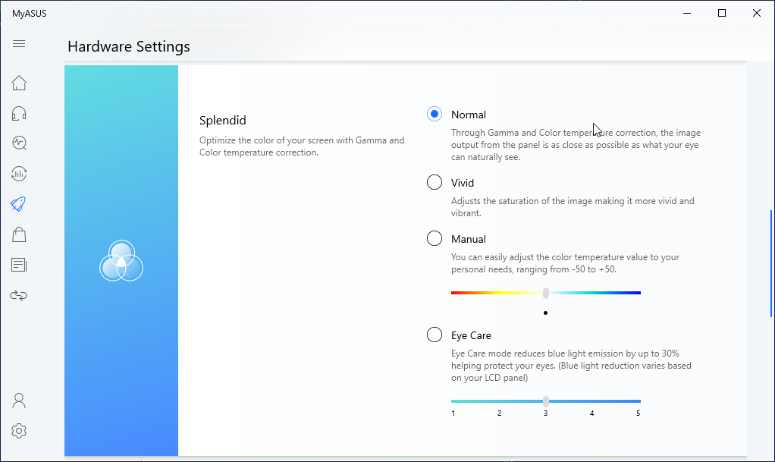
Task: Maximize the MyASUS window
Action: point(722,13)
